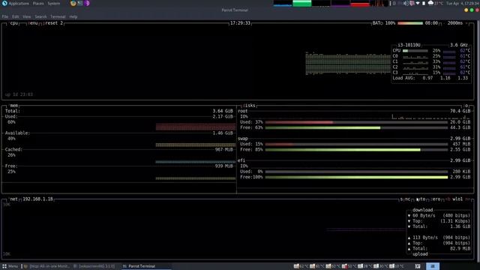This screenshot has width=480, height=270.
Task: Switch the wlo1 network interface selector
Action: (x=457, y=199)
